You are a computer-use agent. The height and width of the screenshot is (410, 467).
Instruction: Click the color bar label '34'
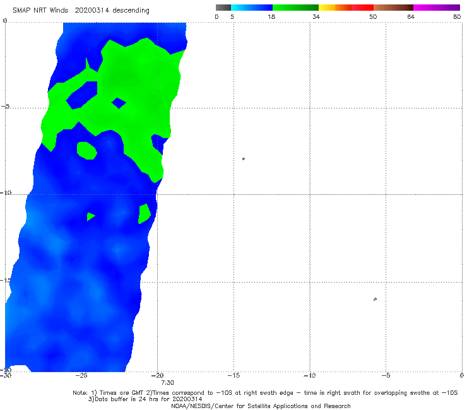tap(316, 16)
